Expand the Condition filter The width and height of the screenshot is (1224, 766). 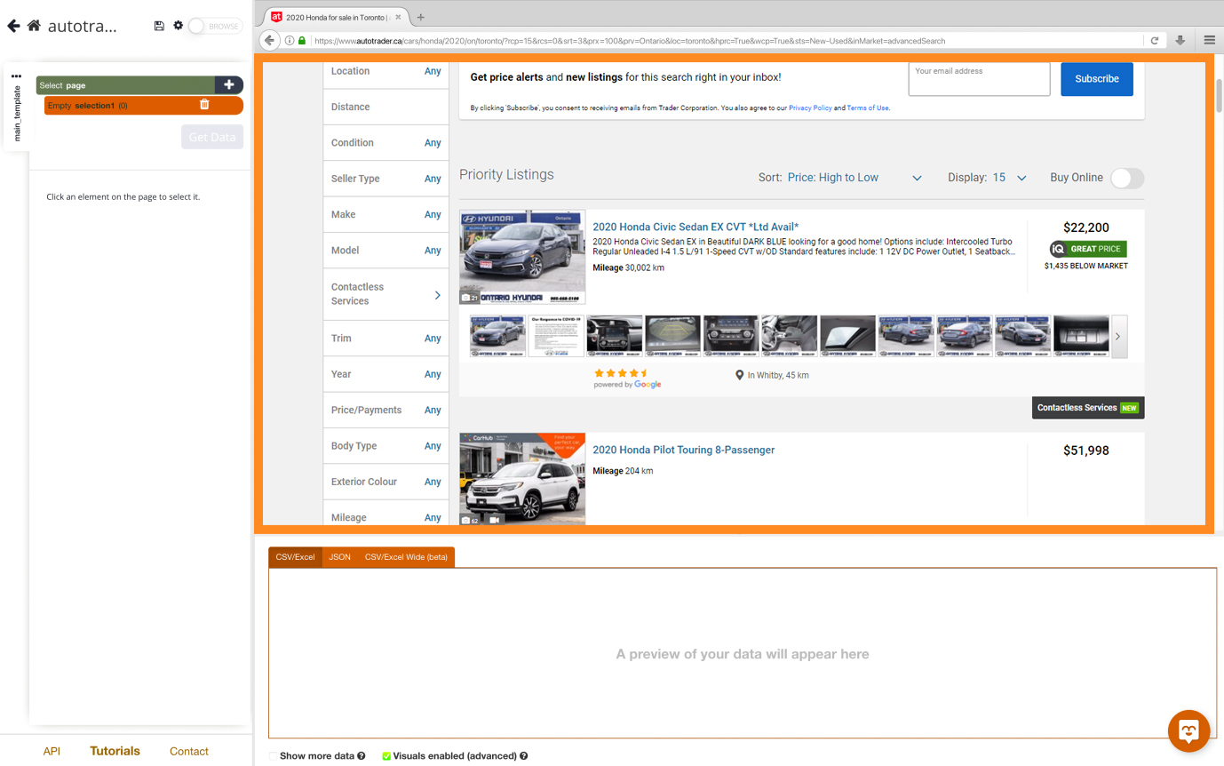385,142
